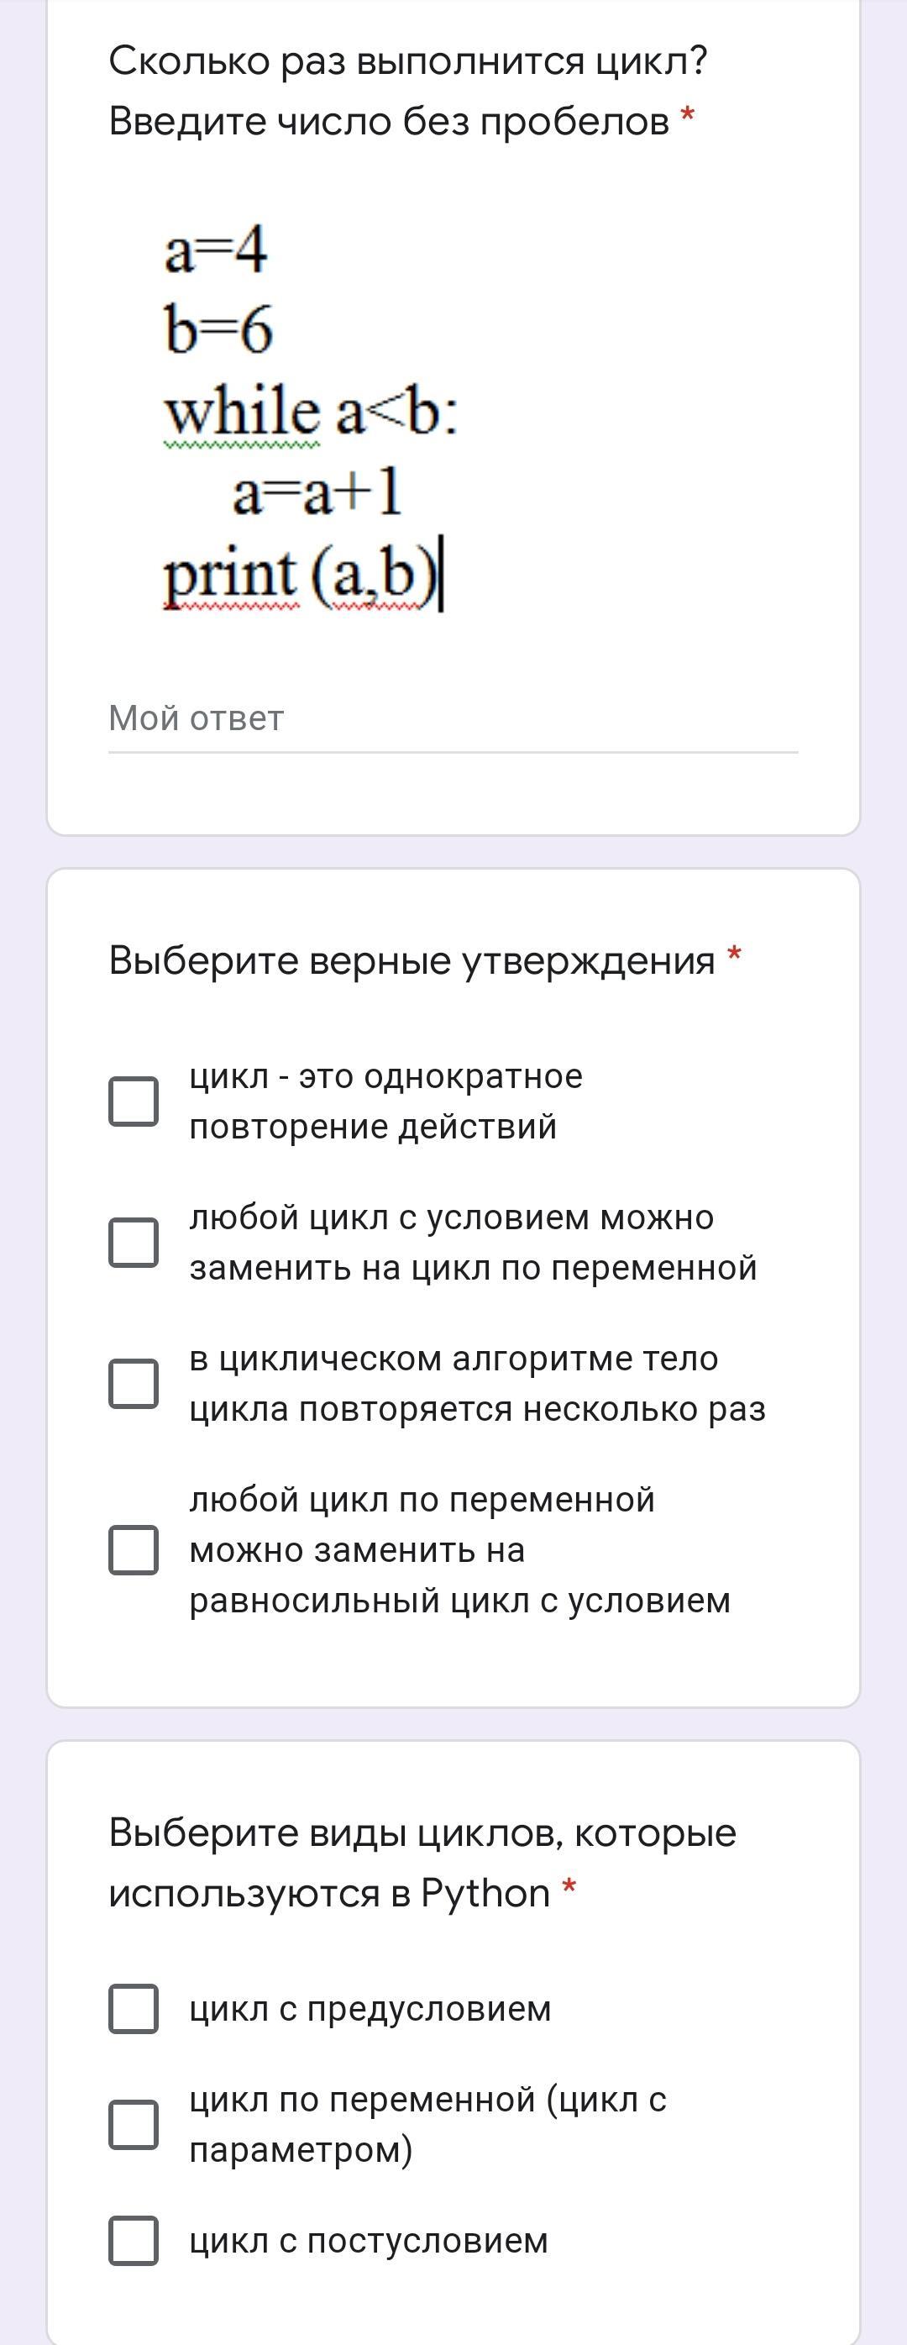Click label text "повторение действий"
Viewport: 907px width, 2345px height.
pos(373,1126)
